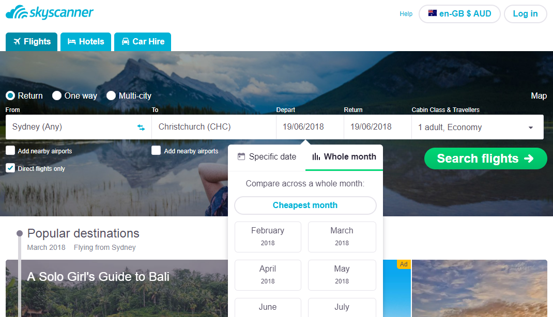The width and height of the screenshot is (553, 317).
Task: Select the Multi-city radio option
Action: [x=111, y=96]
